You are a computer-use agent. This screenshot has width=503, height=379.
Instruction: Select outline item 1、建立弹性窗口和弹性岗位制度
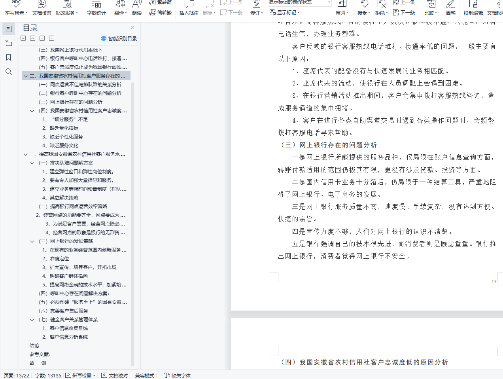[78, 172]
